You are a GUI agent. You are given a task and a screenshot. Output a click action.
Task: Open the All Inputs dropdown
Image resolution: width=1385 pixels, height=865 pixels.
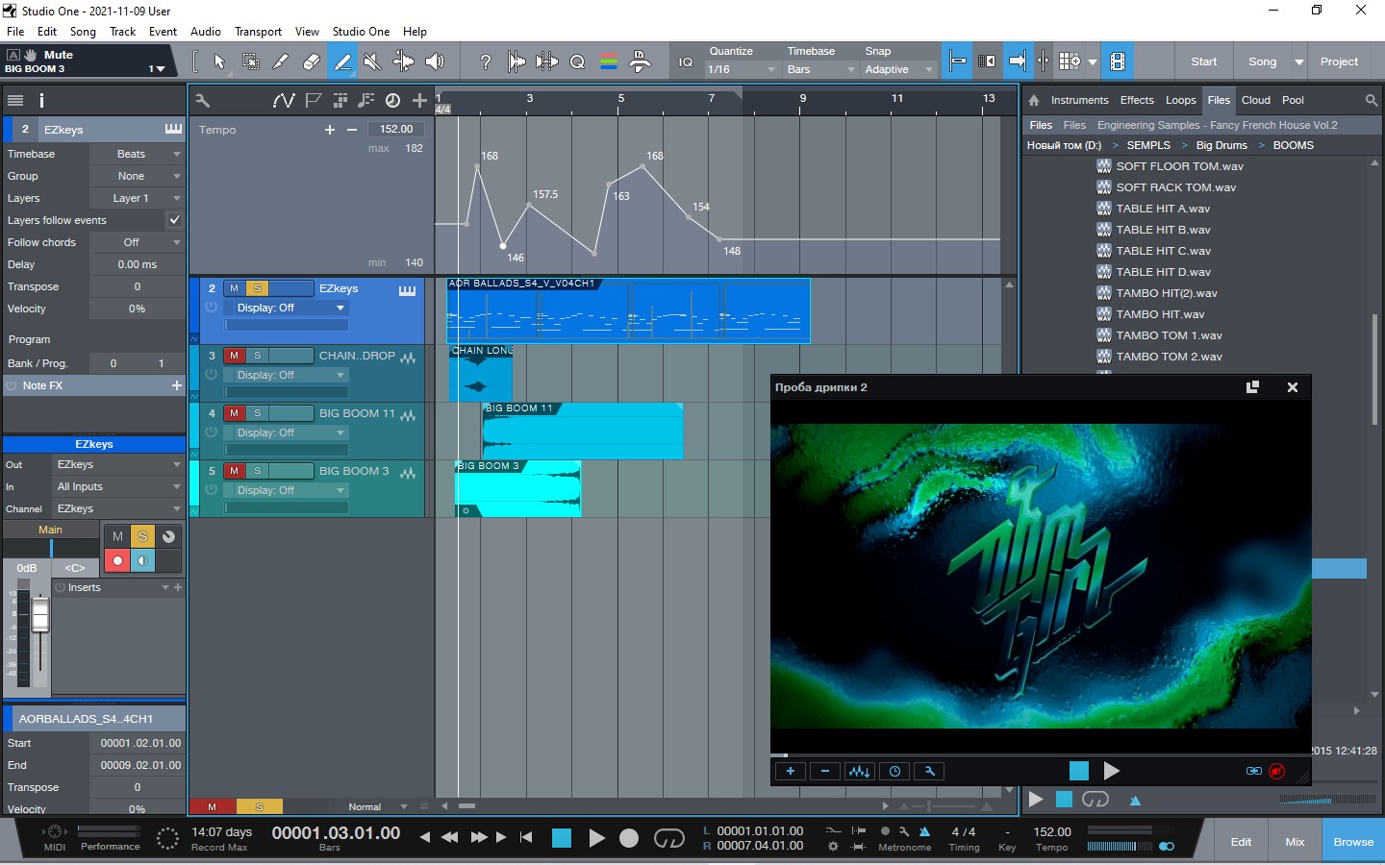point(117,486)
